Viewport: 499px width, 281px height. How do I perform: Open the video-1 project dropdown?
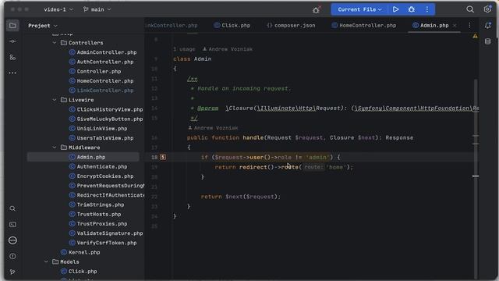pos(58,9)
